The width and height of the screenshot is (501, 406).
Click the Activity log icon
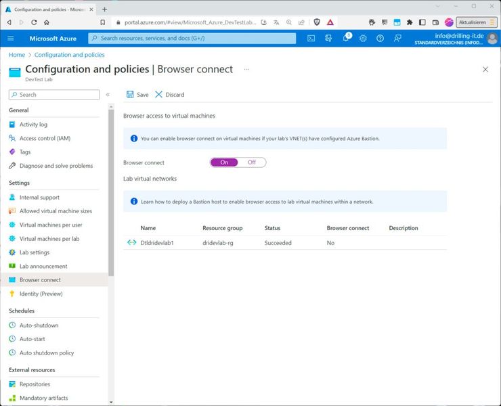12,125
